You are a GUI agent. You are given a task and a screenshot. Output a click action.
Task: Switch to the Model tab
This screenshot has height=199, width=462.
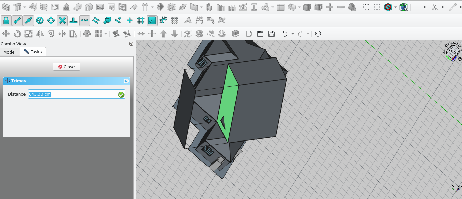10,52
